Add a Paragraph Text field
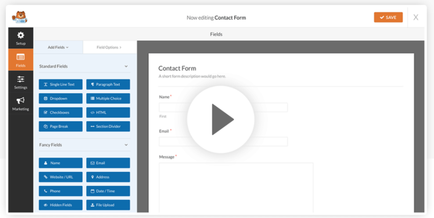Screen dimensions: 434x218 click(x=108, y=84)
